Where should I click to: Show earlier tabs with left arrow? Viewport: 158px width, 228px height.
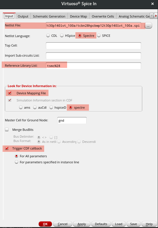(x=152, y=16)
